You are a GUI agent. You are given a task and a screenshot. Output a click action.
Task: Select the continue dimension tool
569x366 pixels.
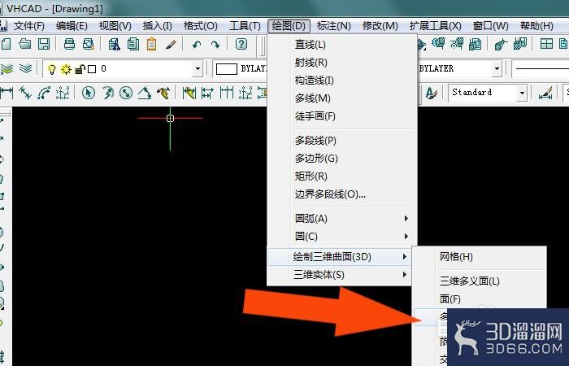[x=226, y=94]
